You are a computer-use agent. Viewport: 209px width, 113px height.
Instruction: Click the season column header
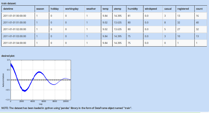click(40, 9)
